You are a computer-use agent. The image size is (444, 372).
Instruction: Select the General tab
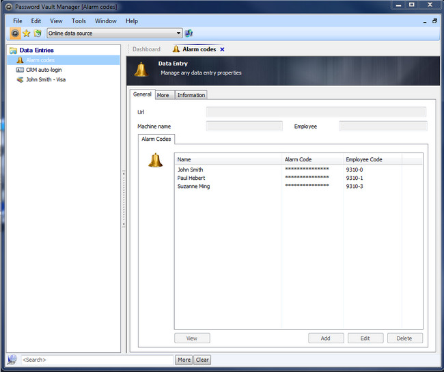click(x=142, y=94)
